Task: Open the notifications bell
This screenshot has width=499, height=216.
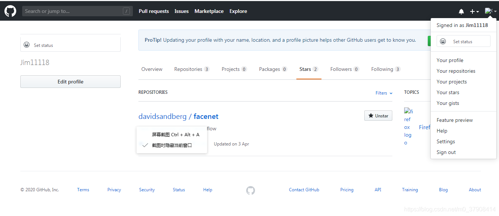Action: [x=461, y=11]
